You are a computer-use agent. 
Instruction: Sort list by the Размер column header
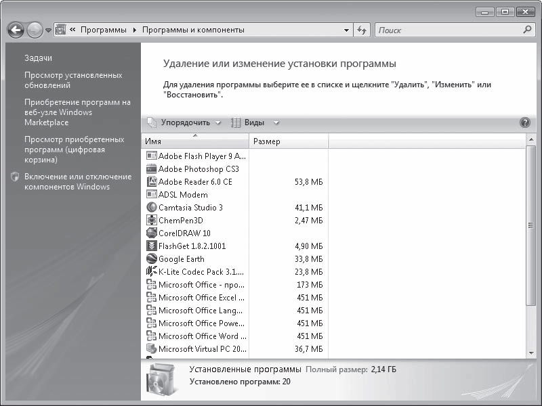[x=289, y=141]
